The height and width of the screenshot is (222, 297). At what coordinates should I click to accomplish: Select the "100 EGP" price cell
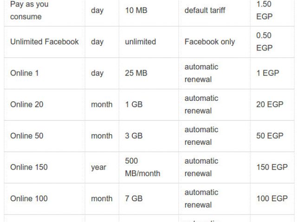pyautogui.click(x=272, y=199)
